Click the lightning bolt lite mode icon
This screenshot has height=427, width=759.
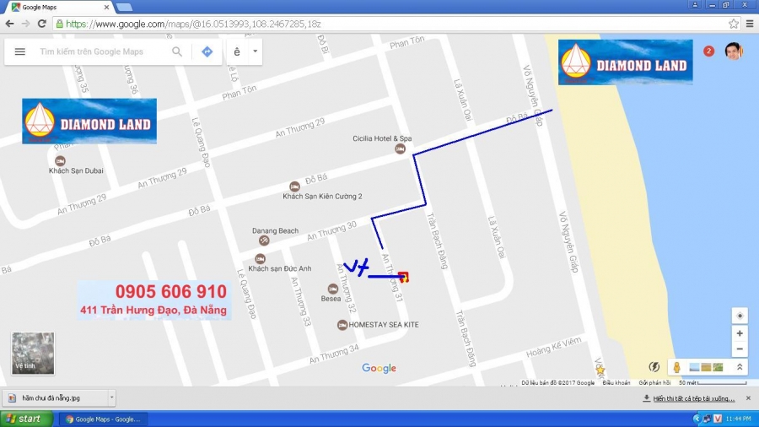(x=654, y=366)
